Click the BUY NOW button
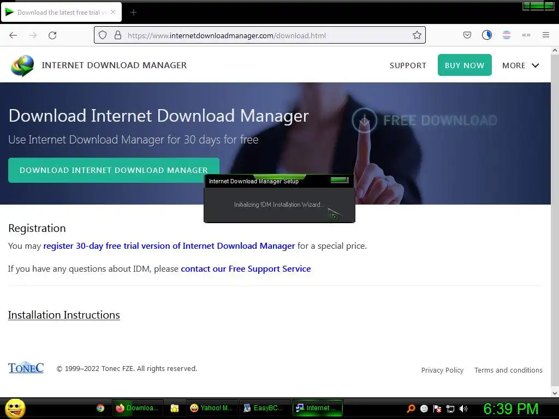 coord(465,65)
